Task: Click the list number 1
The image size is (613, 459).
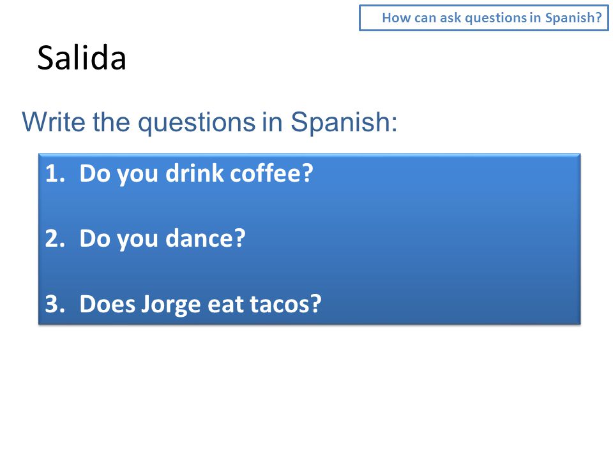Action: click(55, 173)
